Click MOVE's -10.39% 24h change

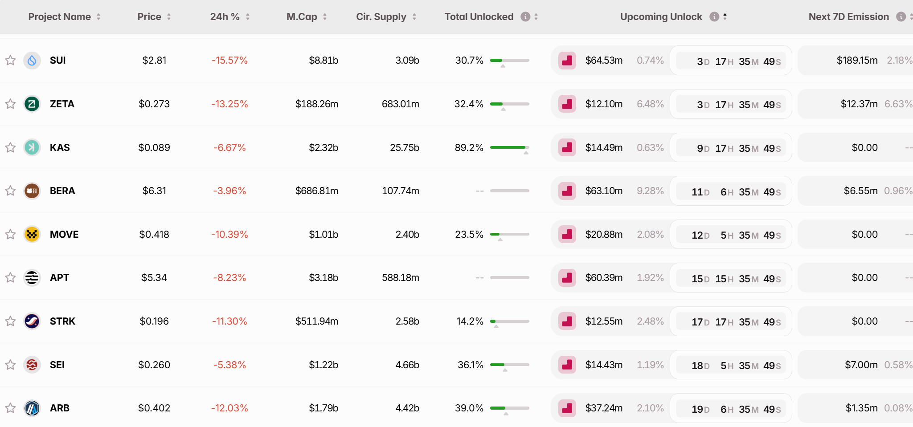point(229,234)
